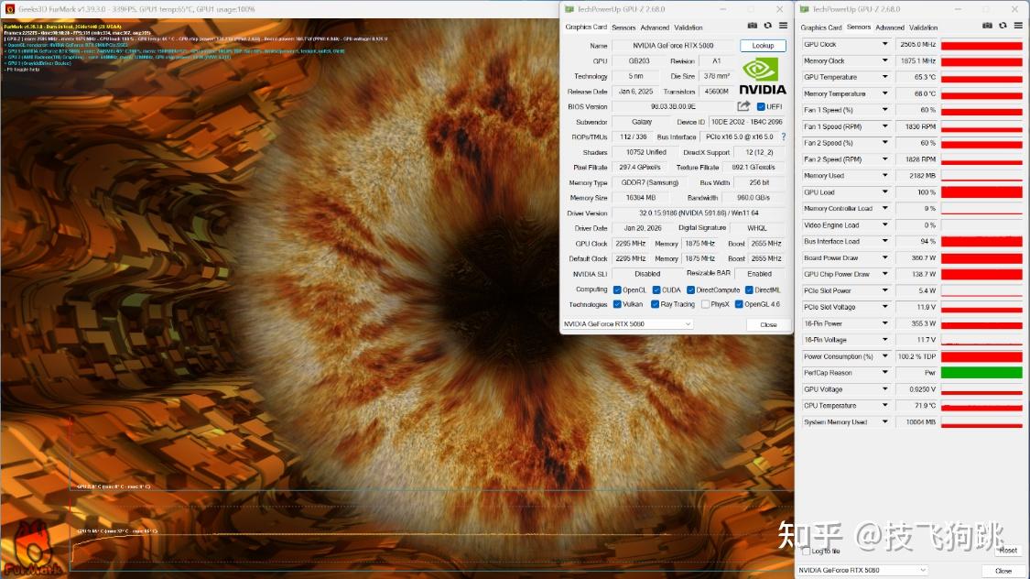Toggle the DirectML checkbox
This screenshot has width=1030, height=579.
749,289
